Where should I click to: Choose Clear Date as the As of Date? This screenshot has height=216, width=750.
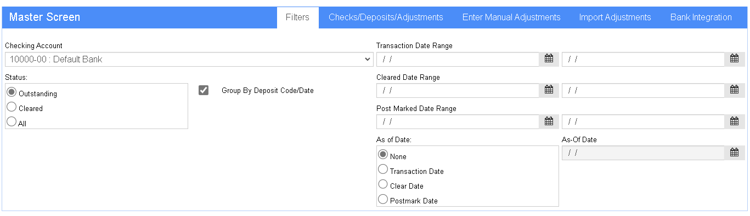click(383, 184)
